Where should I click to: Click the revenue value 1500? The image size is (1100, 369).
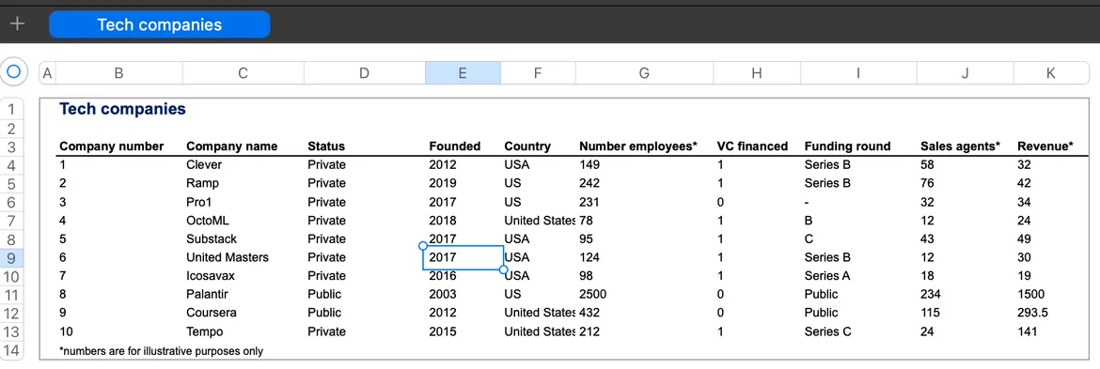click(1031, 294)
